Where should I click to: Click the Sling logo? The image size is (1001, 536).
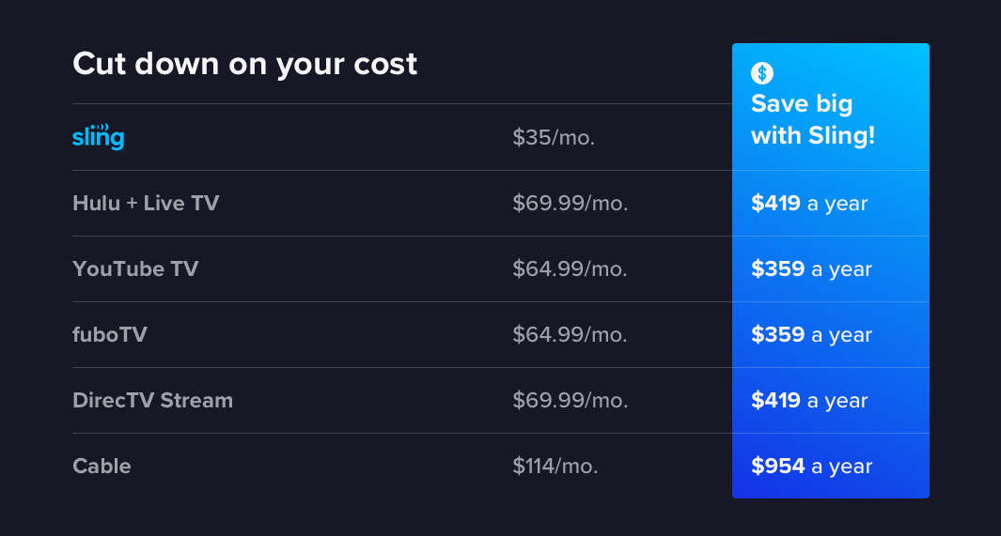[x=99, y=136]
